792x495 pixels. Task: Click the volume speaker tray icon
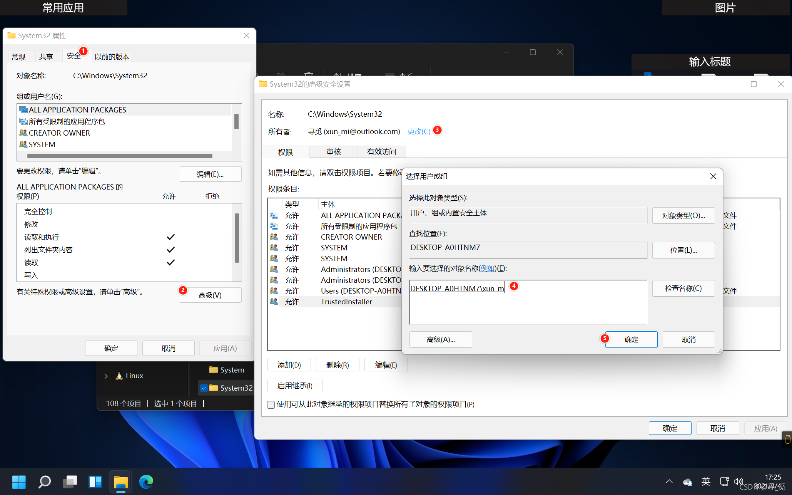738,482
